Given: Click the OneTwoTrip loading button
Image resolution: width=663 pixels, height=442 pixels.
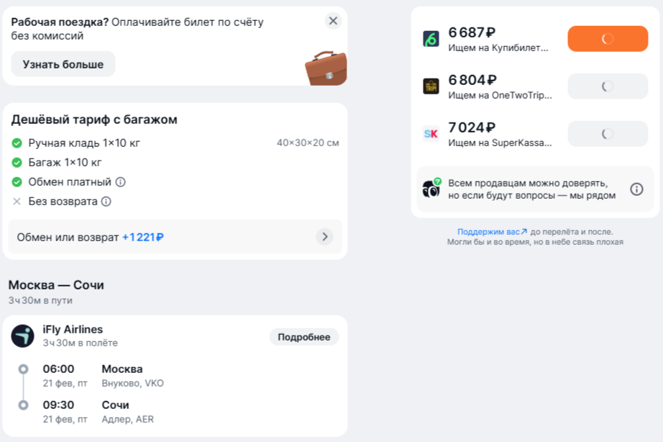Looking at the screenshot, I should 608,86.
